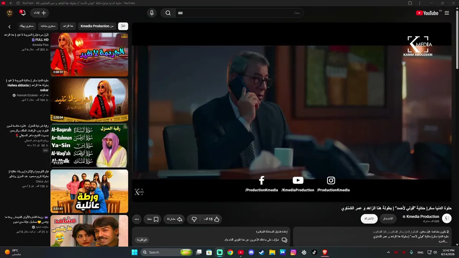Open the account avatar menu

pos(10,13)
